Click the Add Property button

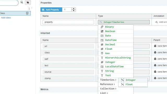point(51,10)
